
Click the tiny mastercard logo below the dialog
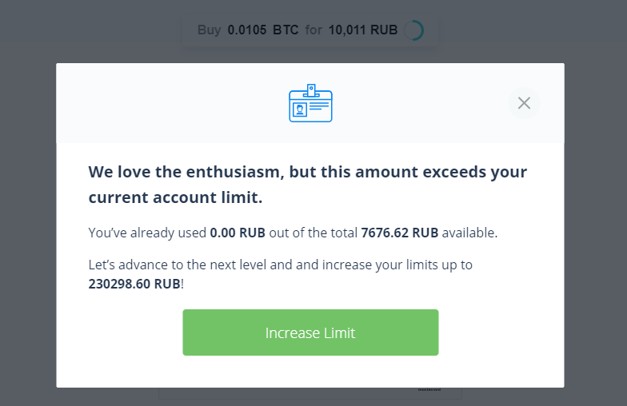(x=429, y=389)
